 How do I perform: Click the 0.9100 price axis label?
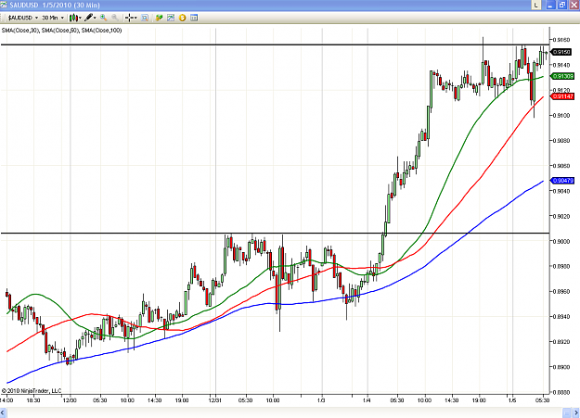pos(561,116)
